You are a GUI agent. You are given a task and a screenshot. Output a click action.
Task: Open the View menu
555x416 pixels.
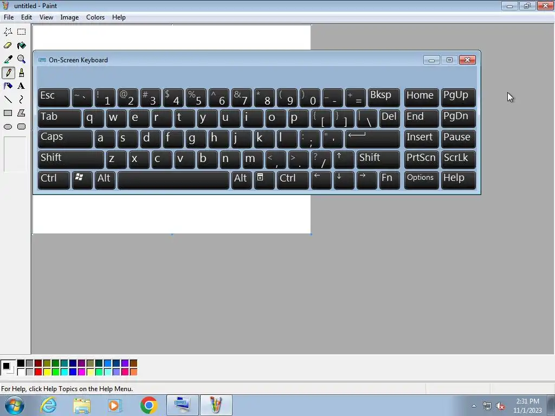click(46, 17)
